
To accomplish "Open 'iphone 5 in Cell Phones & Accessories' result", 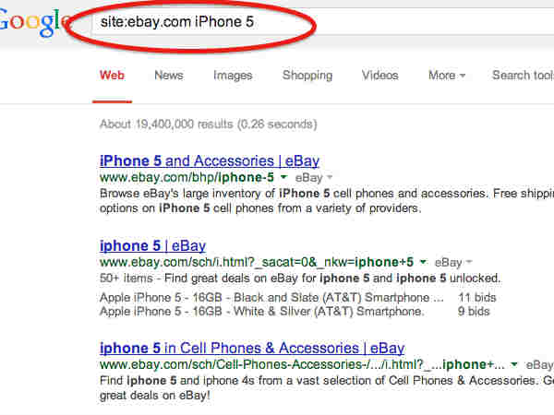I will (252, 348).
